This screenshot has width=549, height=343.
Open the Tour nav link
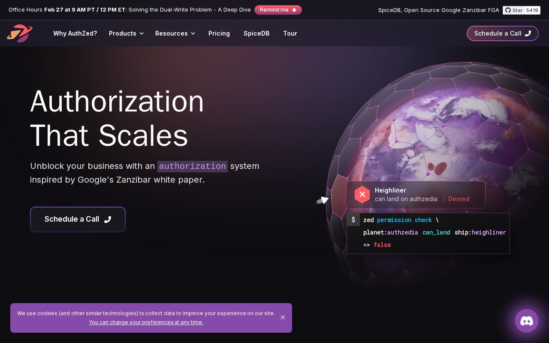(x=290, y=33)
